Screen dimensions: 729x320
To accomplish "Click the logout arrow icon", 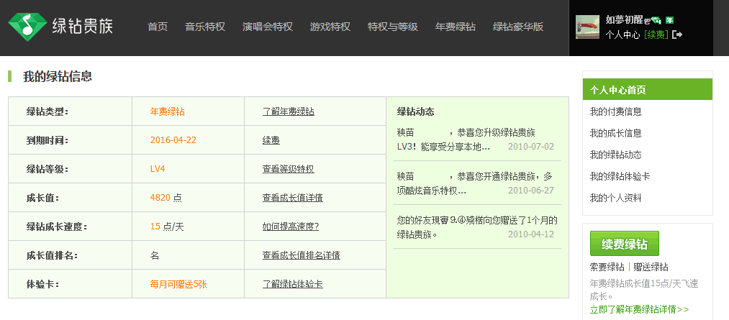I will pos(677,35).
